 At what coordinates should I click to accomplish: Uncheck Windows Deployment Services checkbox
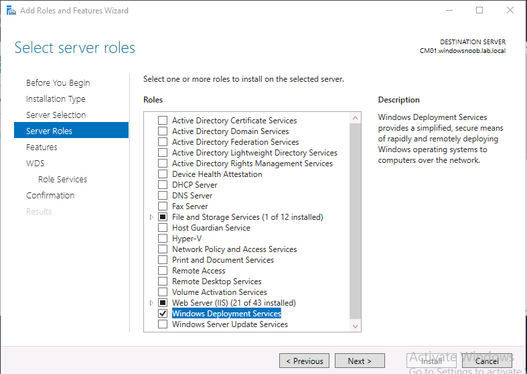click(163, 314)
